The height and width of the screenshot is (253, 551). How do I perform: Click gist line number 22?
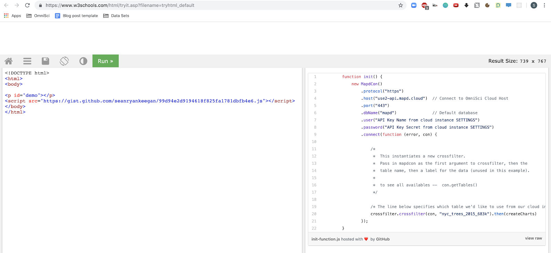tap(314, 228)
